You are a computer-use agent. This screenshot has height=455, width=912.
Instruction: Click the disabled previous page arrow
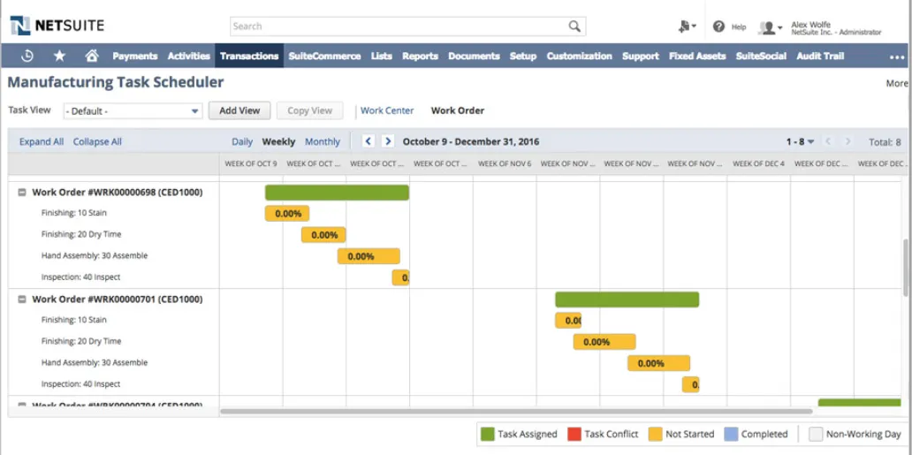(x=828, y=141)
